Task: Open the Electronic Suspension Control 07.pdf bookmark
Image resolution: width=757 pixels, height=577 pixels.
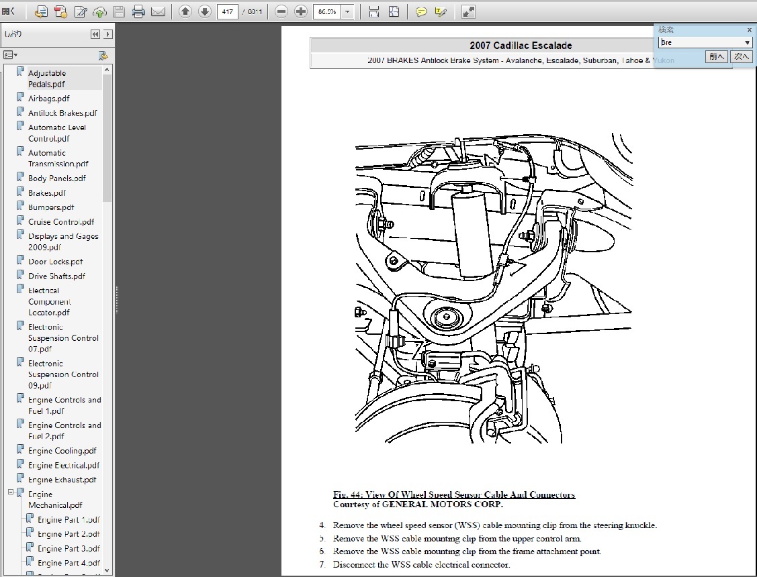Action: pyautogui.click(x=62, y=338)
